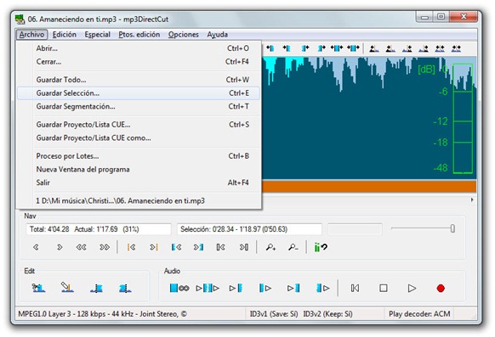This screenshot has width=495, height=337.
Task: Choose Abrir... from the Archivo menu
Action: (x=139, y=48)
